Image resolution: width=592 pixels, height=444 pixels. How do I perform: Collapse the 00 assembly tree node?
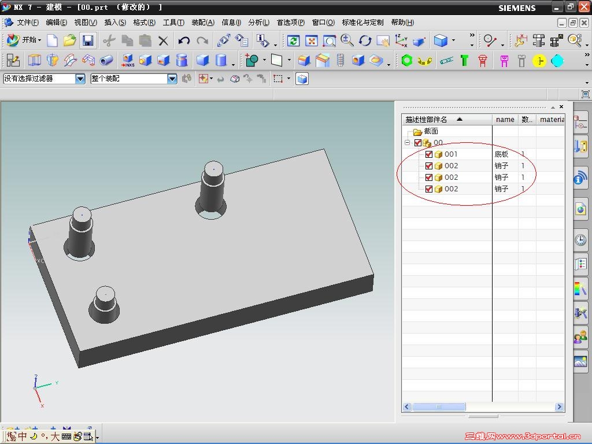tap(407, 143)
